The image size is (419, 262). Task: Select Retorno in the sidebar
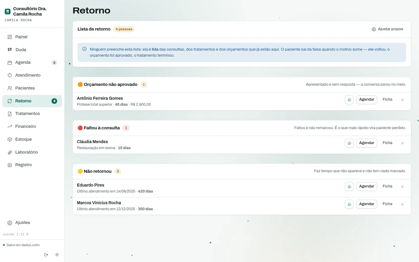32,101
